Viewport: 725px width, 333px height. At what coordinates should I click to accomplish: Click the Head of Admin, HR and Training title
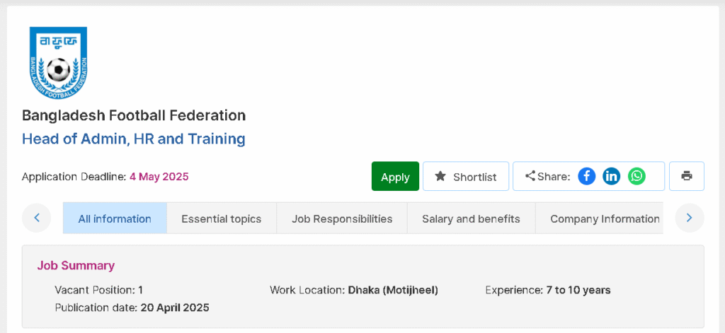[134, 139]
